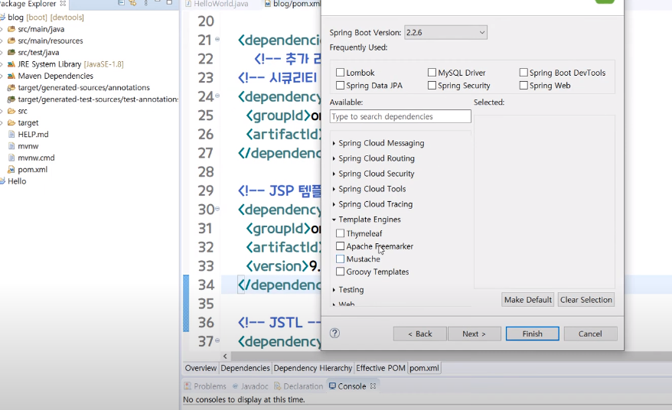
Task: Click the target folder icon
Action: [x=11, y=122]
